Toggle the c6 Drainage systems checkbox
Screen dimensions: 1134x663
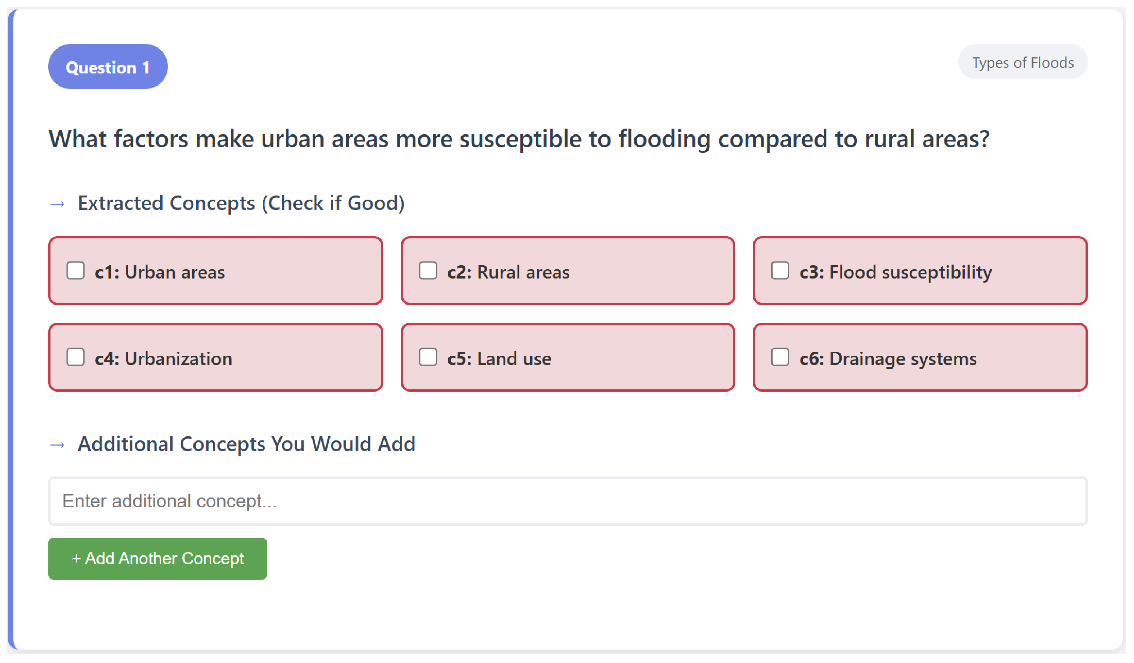tap(780, 357)
